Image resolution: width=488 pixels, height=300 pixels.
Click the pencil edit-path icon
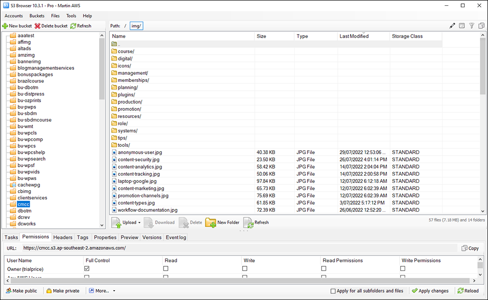coord(452,26)
